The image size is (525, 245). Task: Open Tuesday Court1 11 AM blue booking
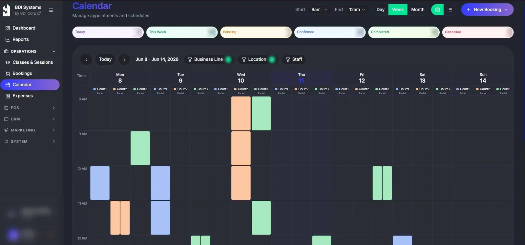[x=160, y=218]
